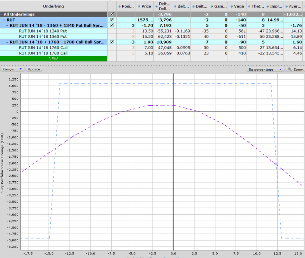The image size is (305, 258).
Task: Click the Vega column header dot icon
Action: 232,7
